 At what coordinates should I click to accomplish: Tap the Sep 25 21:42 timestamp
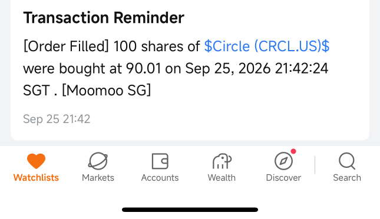pos(57,119)
